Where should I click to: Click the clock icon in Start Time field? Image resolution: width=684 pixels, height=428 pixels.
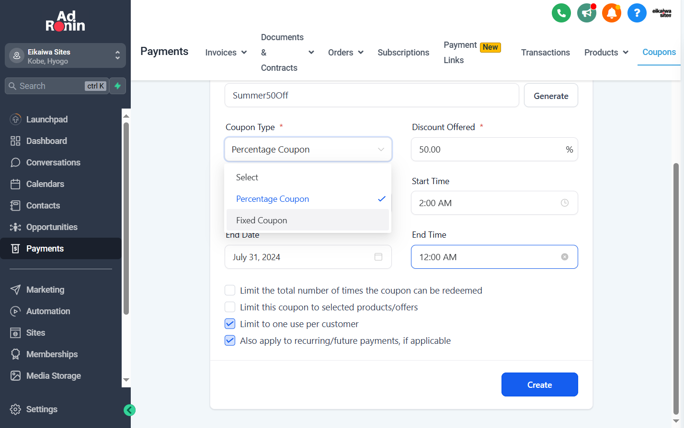[x=565, y=203]
